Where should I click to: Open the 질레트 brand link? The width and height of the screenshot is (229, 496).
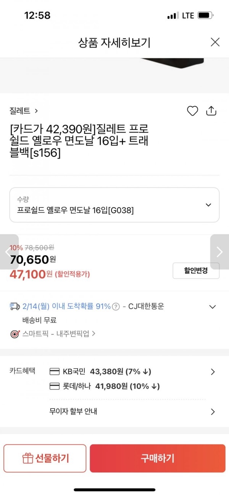coord(24,111)
